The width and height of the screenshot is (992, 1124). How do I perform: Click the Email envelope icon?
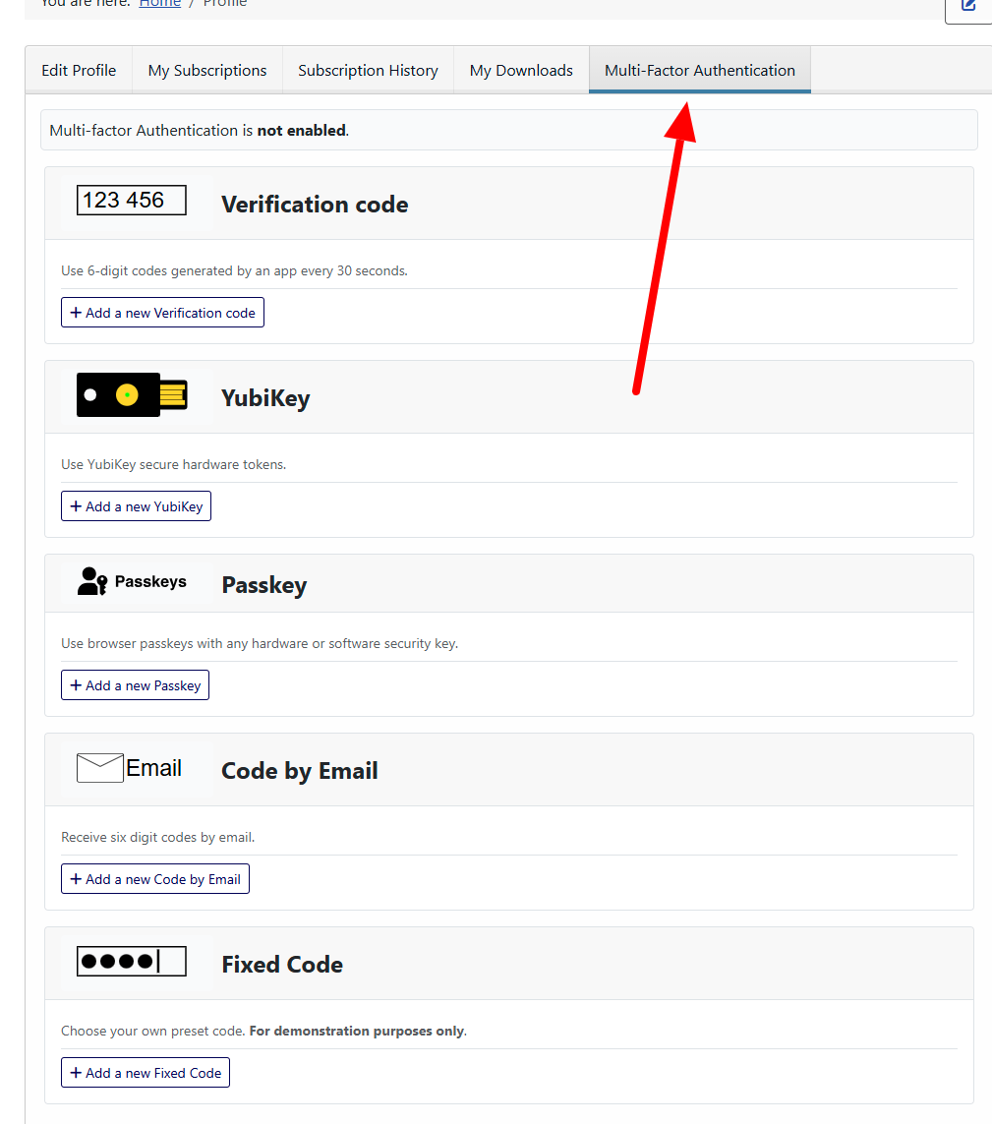coord(99,768)
